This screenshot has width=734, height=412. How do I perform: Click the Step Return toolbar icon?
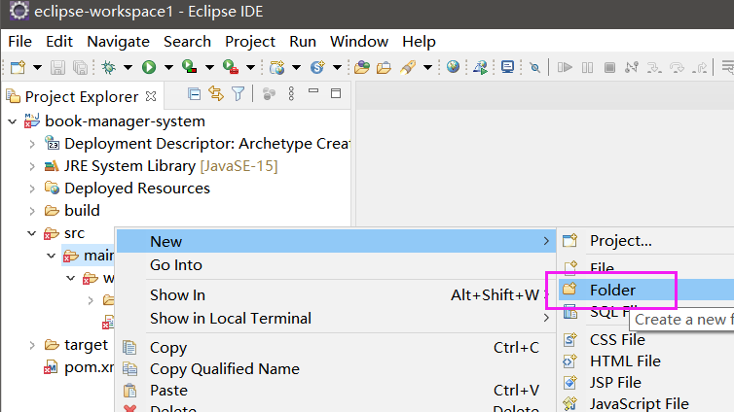pyautogui.click(x=700, y=68)
